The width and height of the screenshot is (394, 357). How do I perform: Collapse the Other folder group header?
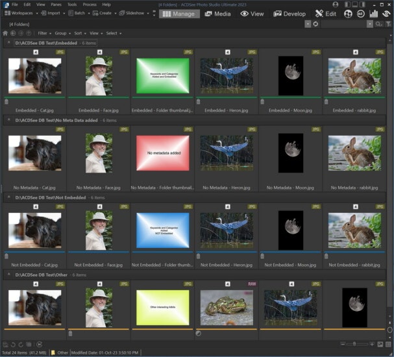pos(8,275)
